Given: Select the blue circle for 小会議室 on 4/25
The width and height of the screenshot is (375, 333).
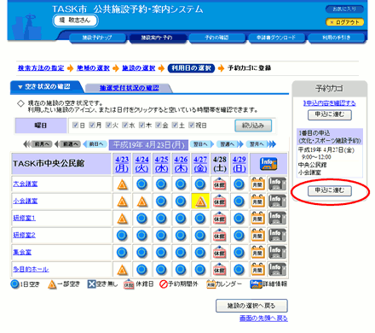Looking at the screenshot, I should 161,202.
